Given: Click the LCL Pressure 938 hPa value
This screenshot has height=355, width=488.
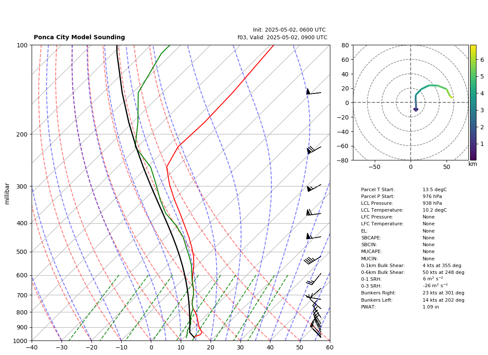Looking at the screenshot, I should point(432,203).
